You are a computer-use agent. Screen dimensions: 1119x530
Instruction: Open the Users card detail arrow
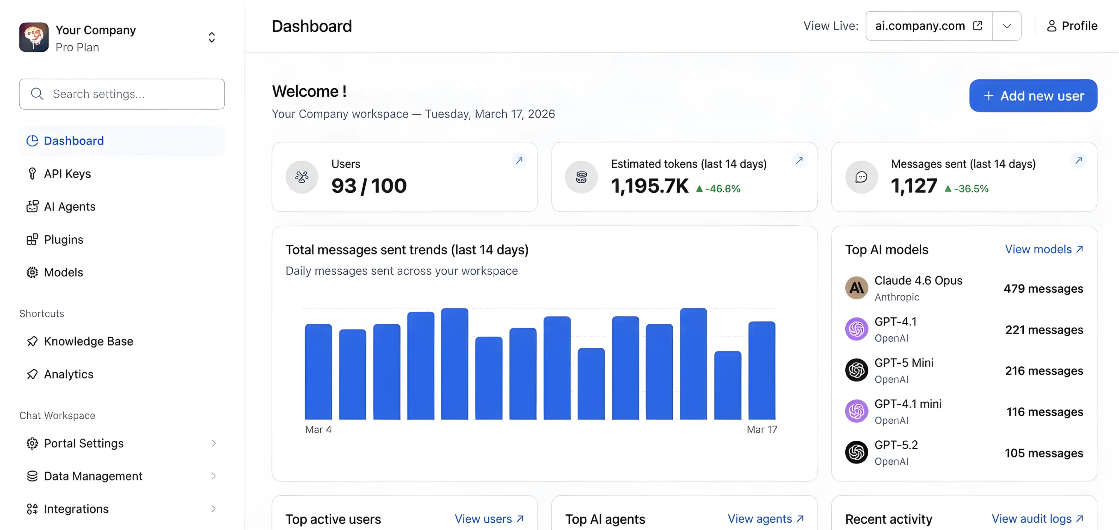click(519, 160)
